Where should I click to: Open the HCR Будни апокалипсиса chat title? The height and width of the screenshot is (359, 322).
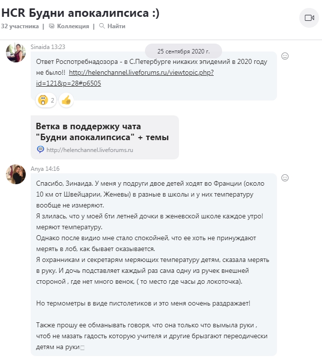tap(80, 13)
